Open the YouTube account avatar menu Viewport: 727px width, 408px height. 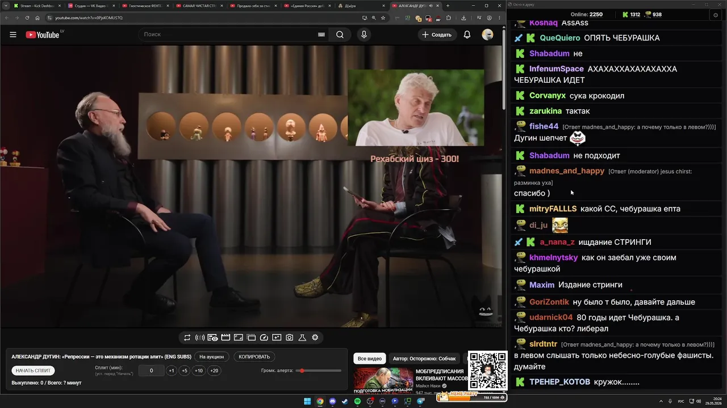click(487, 35)
